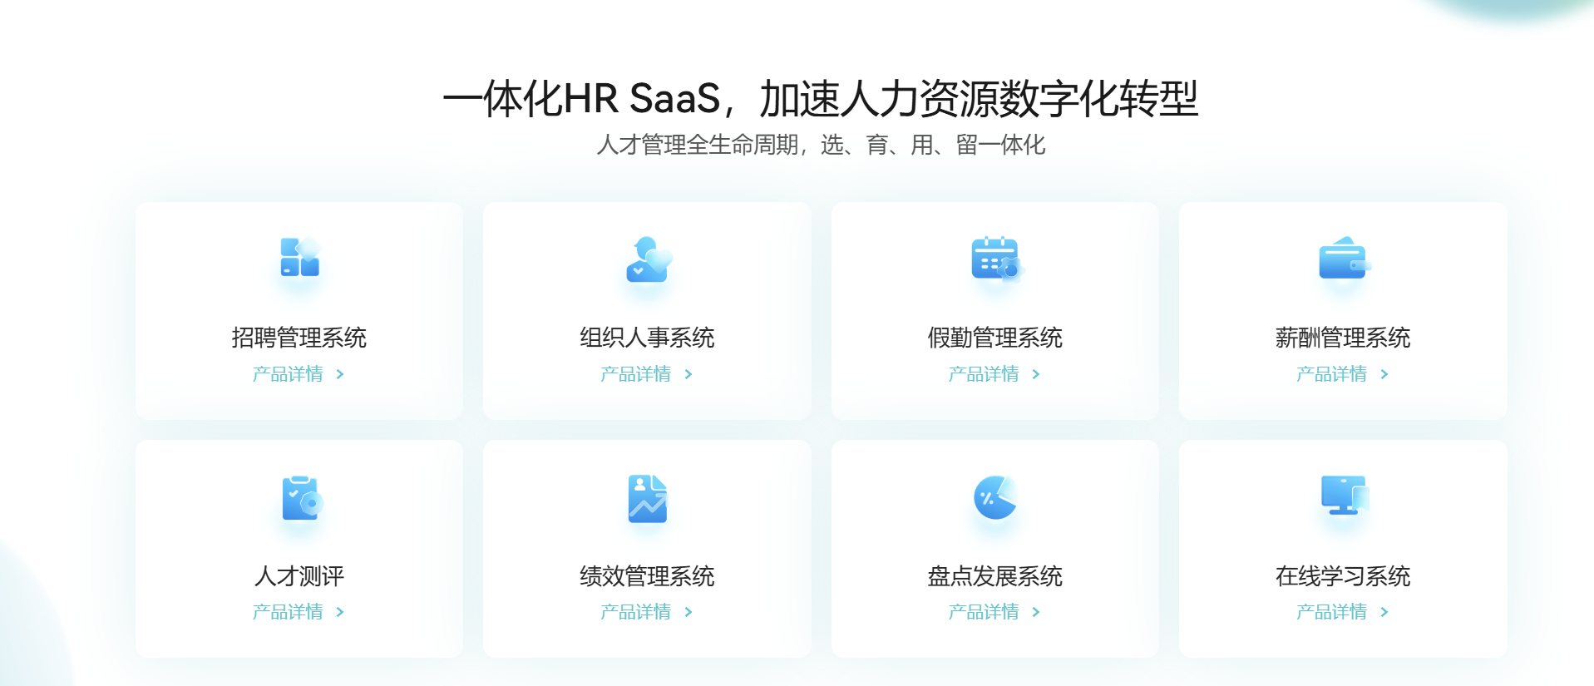1594x686 pixels.
Task: Open 产品详情 link under 绩效管理系统
Action: (x=635, y=612)
